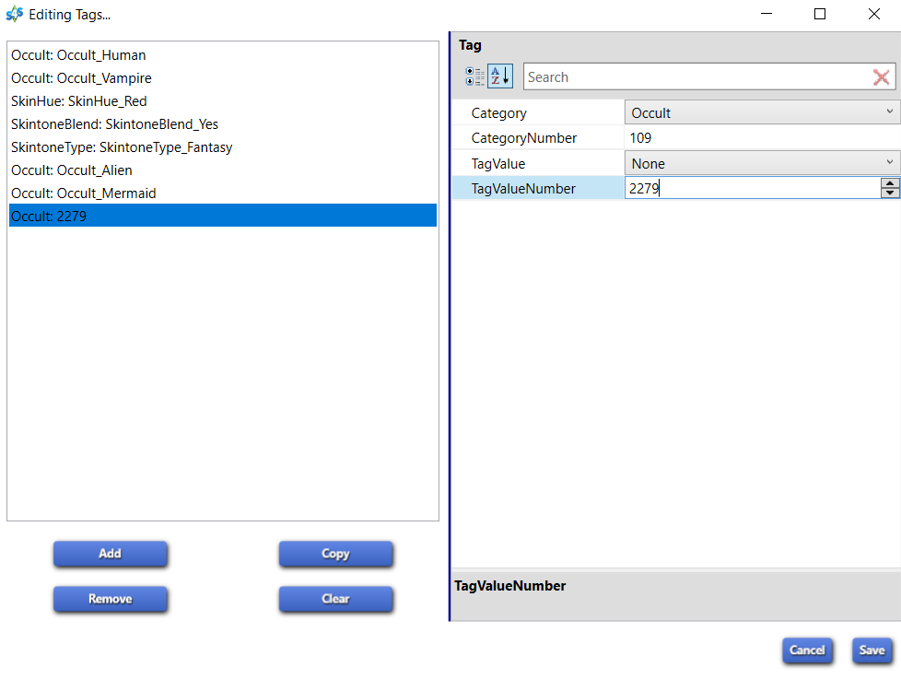901x679 pixels.
Task: Select the SkintoneBlend: SkintoneBlend_Yes tag
Action: (223, 124)
